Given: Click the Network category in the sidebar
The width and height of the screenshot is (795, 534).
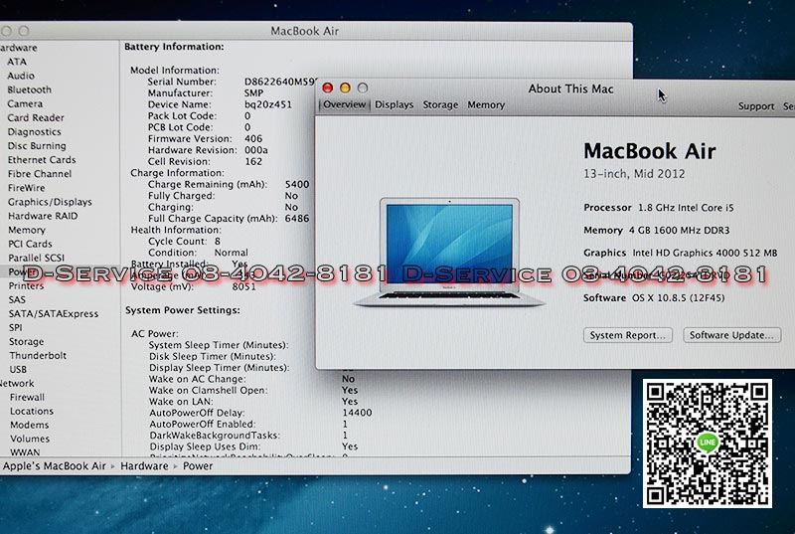Looking at the screenshot, I should [17, 384].
